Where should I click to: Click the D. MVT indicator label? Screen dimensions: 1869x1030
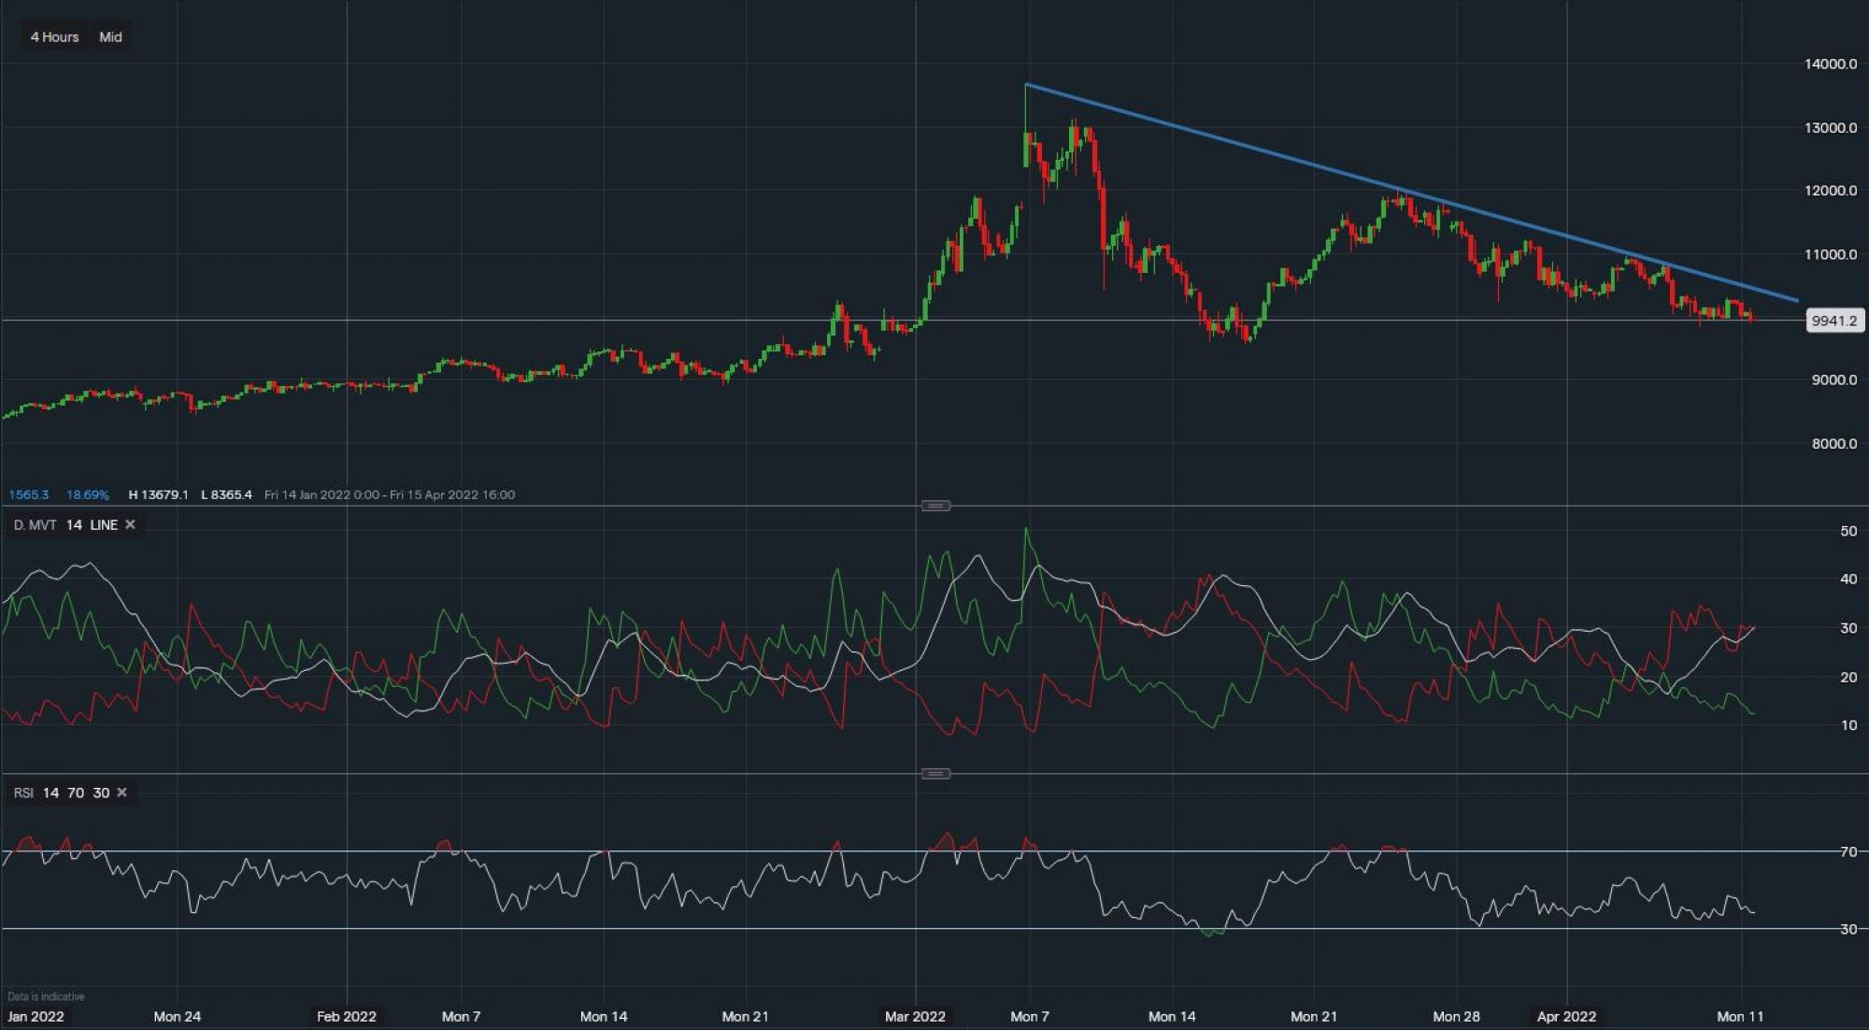click(x=35, y=525)
